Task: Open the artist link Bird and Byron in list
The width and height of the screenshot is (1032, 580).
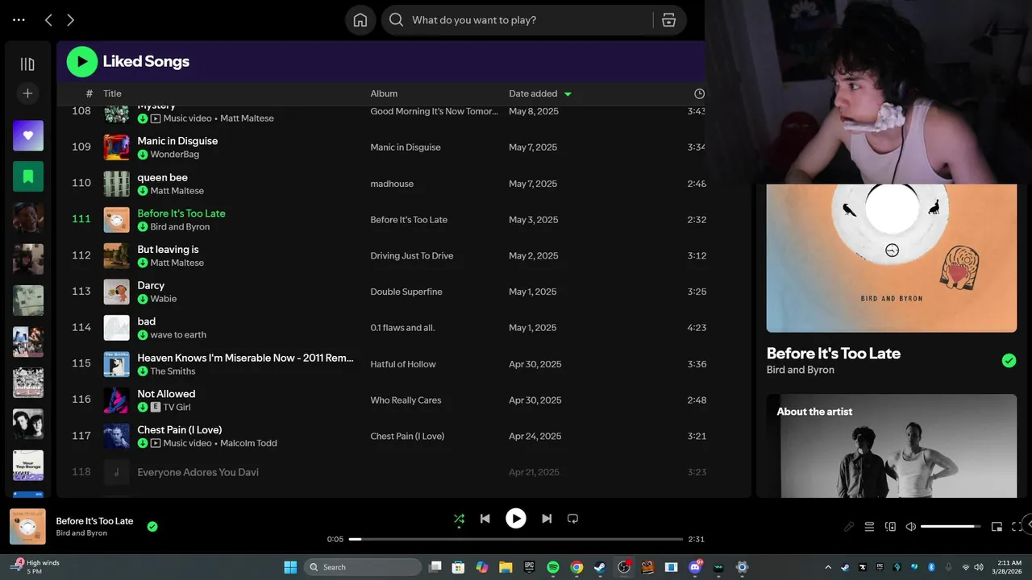Action: click(x=180, y=227)
